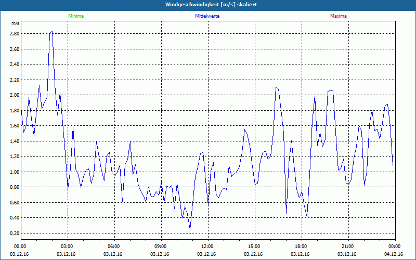Viewport: 416px width, 260px height.
Task: Click the 2,40 y-axis value
Action: tap(15, 64)
